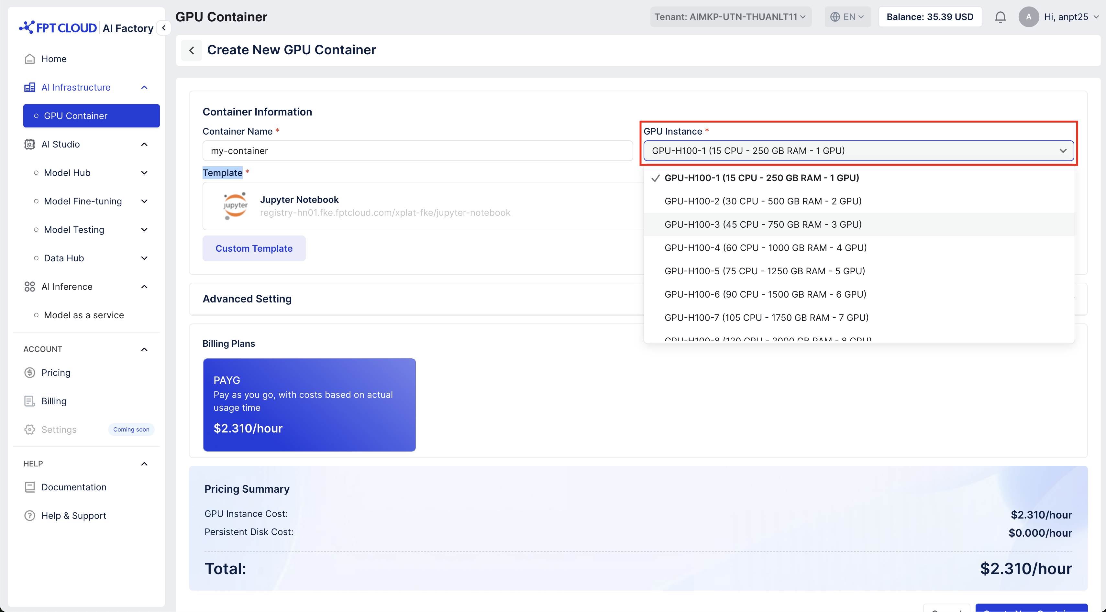The width and height of the screenshot is (1106, 612).
Task: Expand the Model Fine-tuning chevron
Action: (x=144, y=201)
